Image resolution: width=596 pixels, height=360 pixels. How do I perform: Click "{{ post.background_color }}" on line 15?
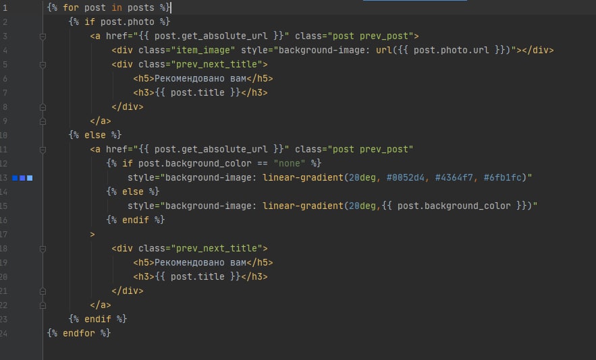(x=454, y=206)
